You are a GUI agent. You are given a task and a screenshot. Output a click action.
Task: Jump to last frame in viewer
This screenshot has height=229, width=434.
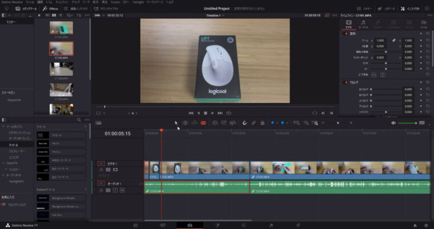(220, 113)
